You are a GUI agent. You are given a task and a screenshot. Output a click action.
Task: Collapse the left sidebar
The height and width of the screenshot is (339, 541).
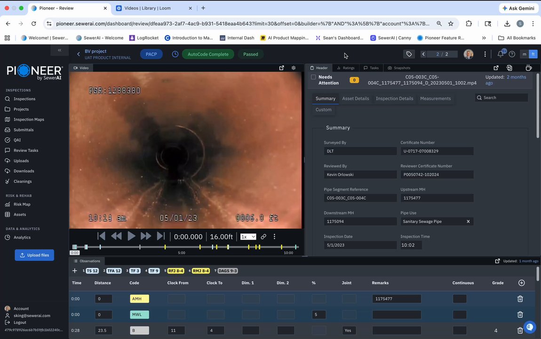pyautogui.click(x=60, y=50)
